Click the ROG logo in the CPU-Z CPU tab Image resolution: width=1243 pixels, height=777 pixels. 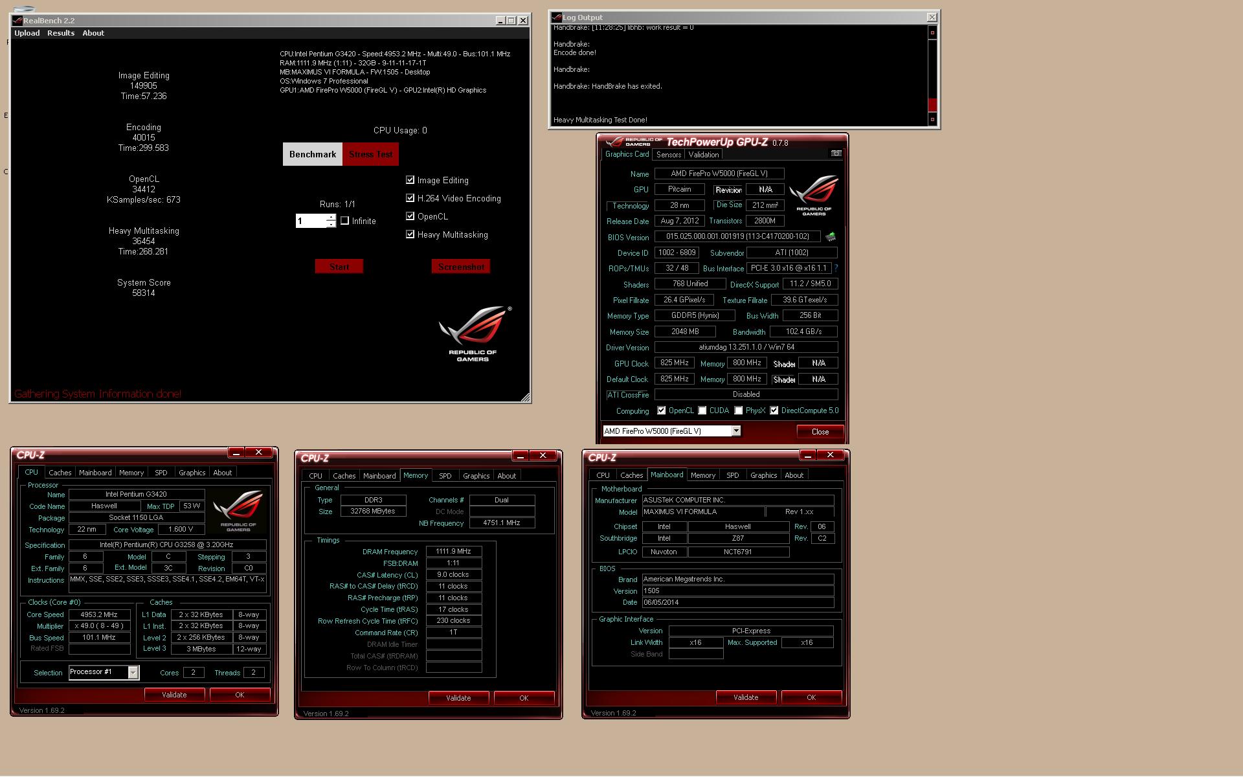tap(238, 511)
